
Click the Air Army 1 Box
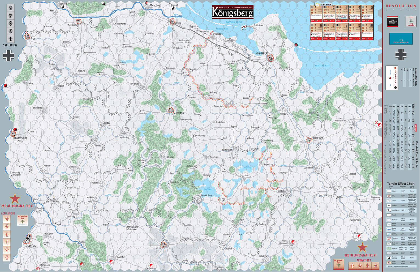coord(339,264)
